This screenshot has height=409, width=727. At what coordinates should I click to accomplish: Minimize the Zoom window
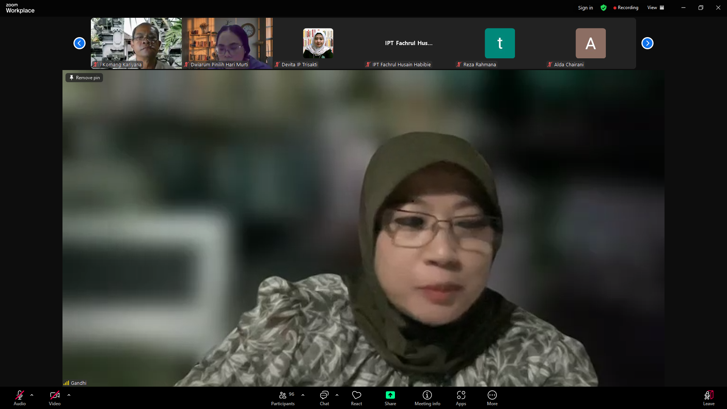683,8
